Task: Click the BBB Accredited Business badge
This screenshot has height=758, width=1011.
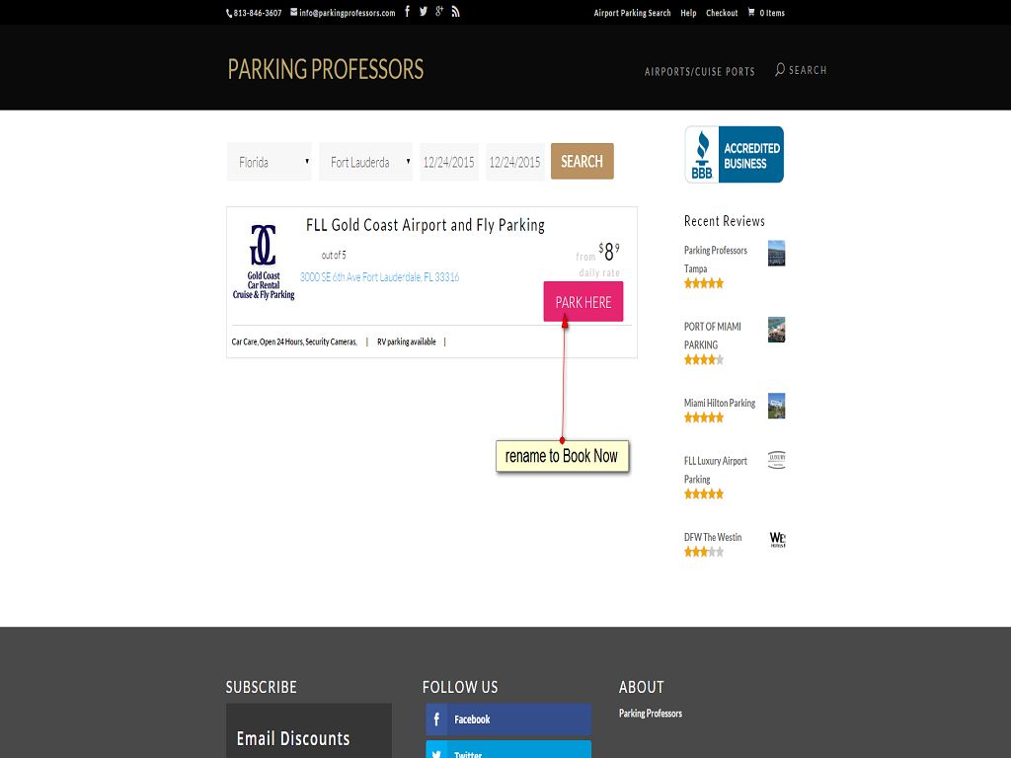Action: (734, 155)
